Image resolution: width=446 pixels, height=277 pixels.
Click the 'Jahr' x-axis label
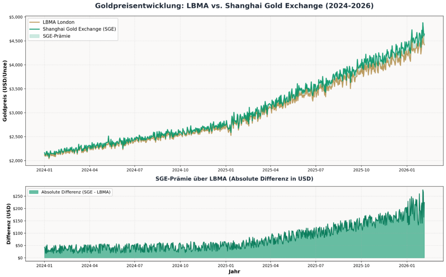(x=234, y=272)
